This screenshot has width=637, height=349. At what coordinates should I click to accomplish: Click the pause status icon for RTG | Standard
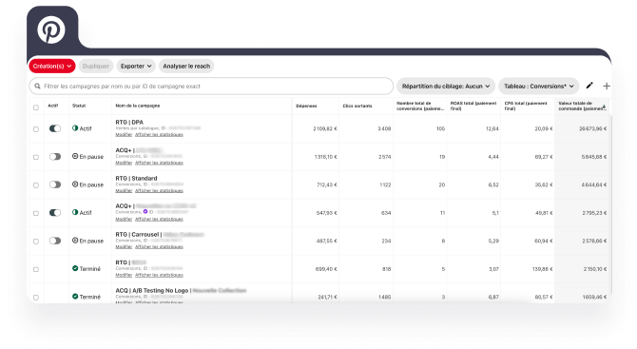tap(75, 184)
